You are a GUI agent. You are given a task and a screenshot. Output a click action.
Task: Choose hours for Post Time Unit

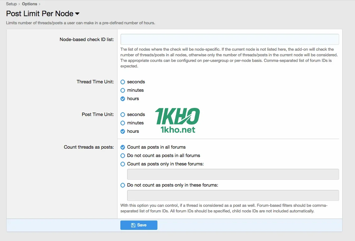click(x=123, y=131)
